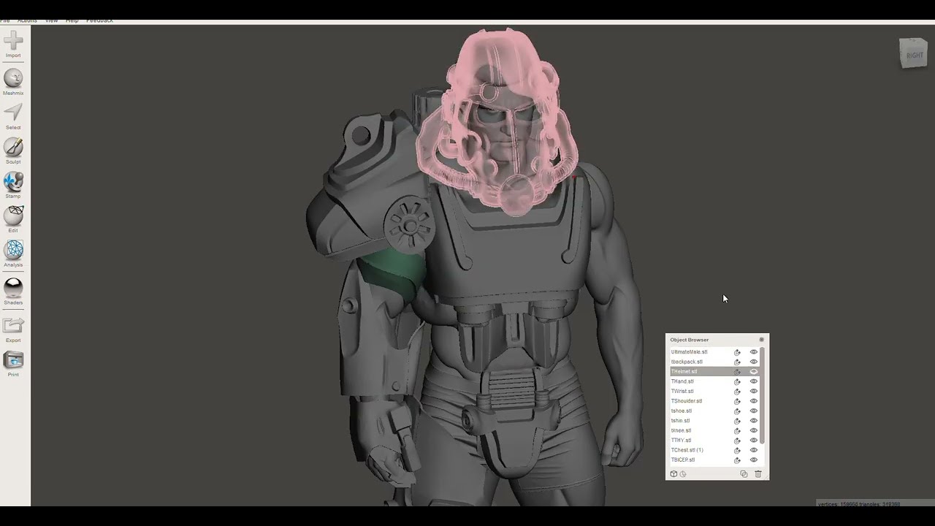Screen dimensions: 935x526
Task: Hide UltimateMale.stl with its eye icon
Action: 754,352
